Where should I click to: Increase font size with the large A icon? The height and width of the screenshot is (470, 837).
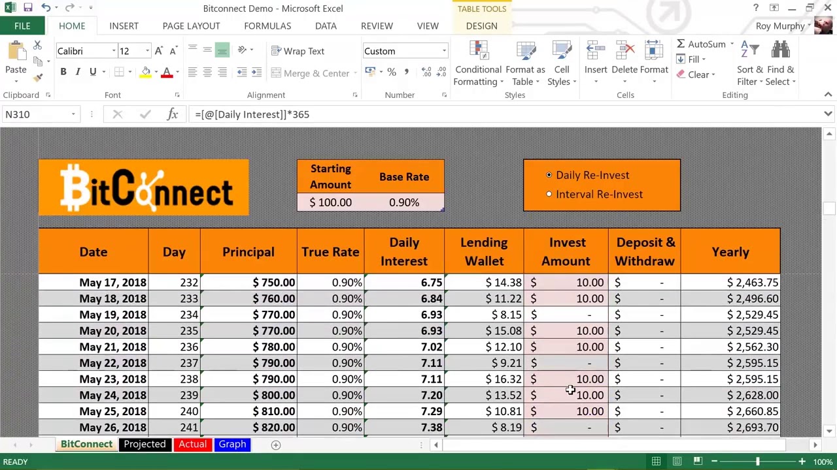(159, 51)
